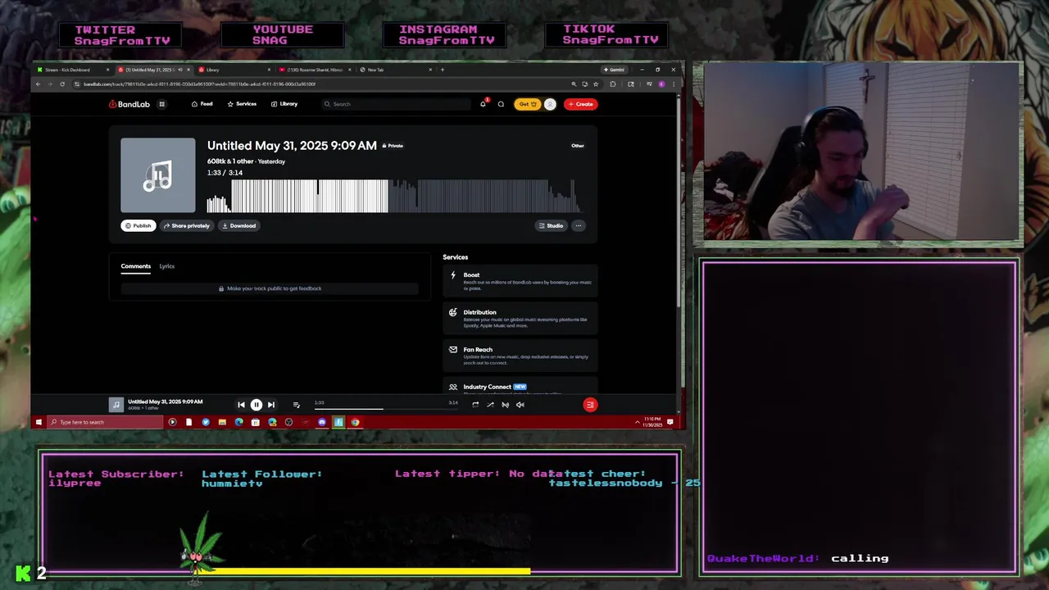This screenshot has height=590, width=1049.
Task: Focus the BandLab search field
Action: (396, 104)
